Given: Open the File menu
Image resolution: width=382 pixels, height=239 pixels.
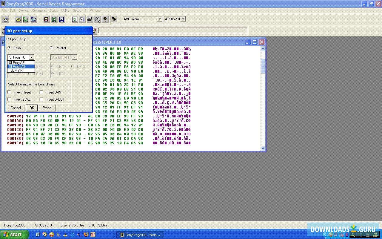Looking at the screenshot, I should point(4,10).
